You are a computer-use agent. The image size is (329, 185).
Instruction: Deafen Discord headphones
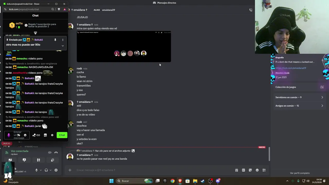[46, 170]
